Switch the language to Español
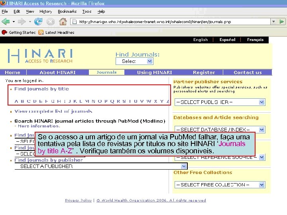287x215 pixels. pyautogui.click(x=227, y=40)
